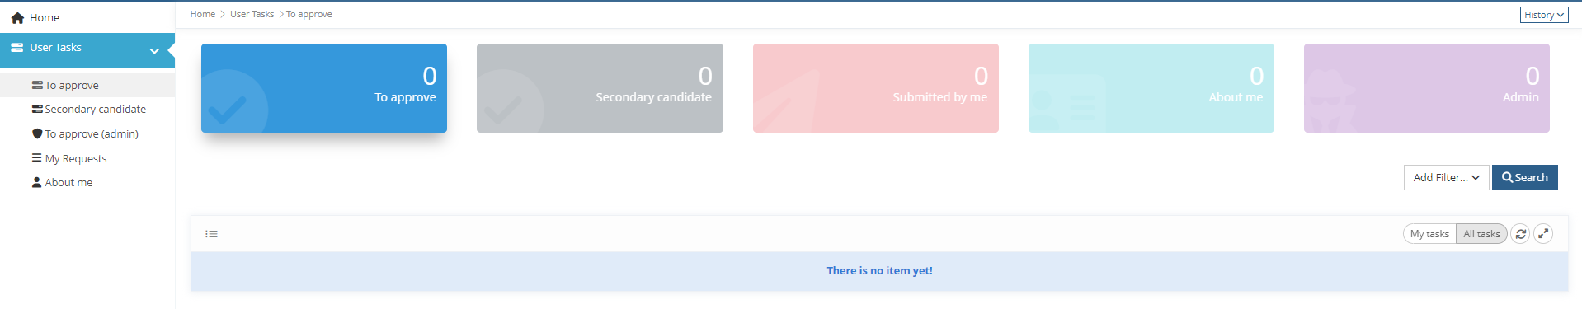Click the list view icon above table

pos(211,234)
